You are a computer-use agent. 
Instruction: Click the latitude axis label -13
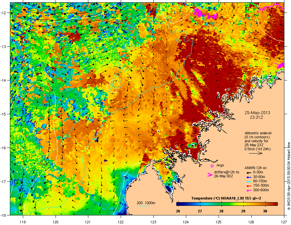pyautogui.click(x=3, y=46)
